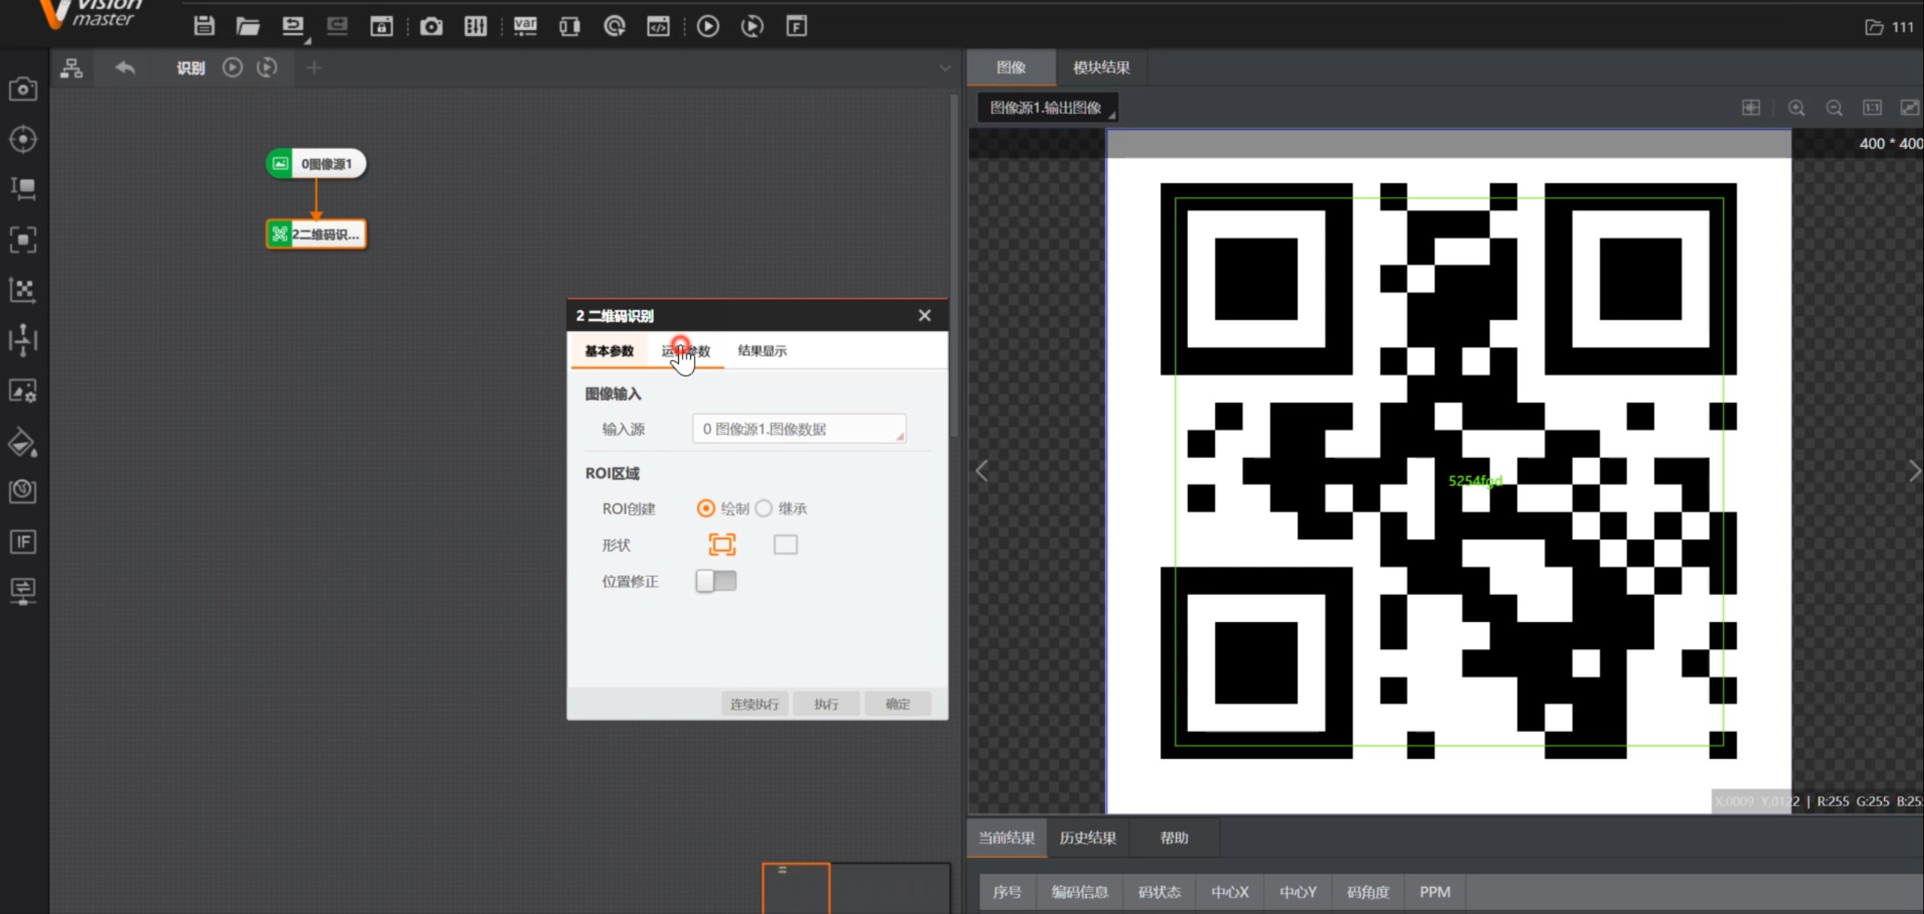The image size is (1924, 914).
Task: Run the solution once from top toolbar
Action: [708, 26]
